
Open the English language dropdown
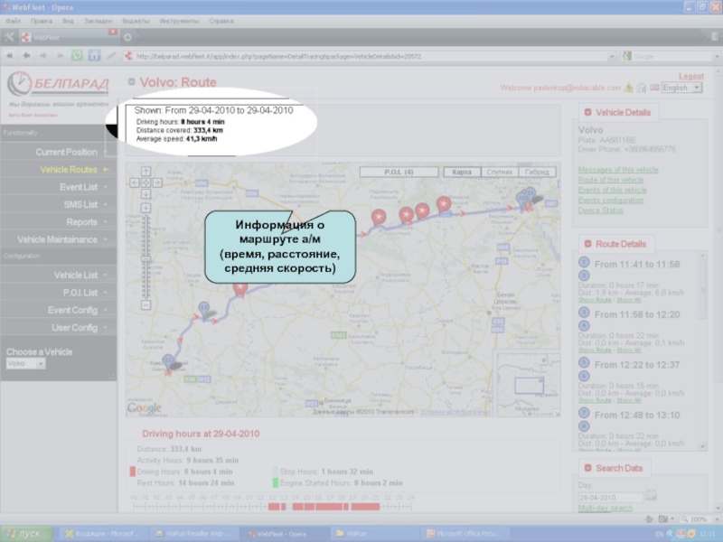pos(682,88)
